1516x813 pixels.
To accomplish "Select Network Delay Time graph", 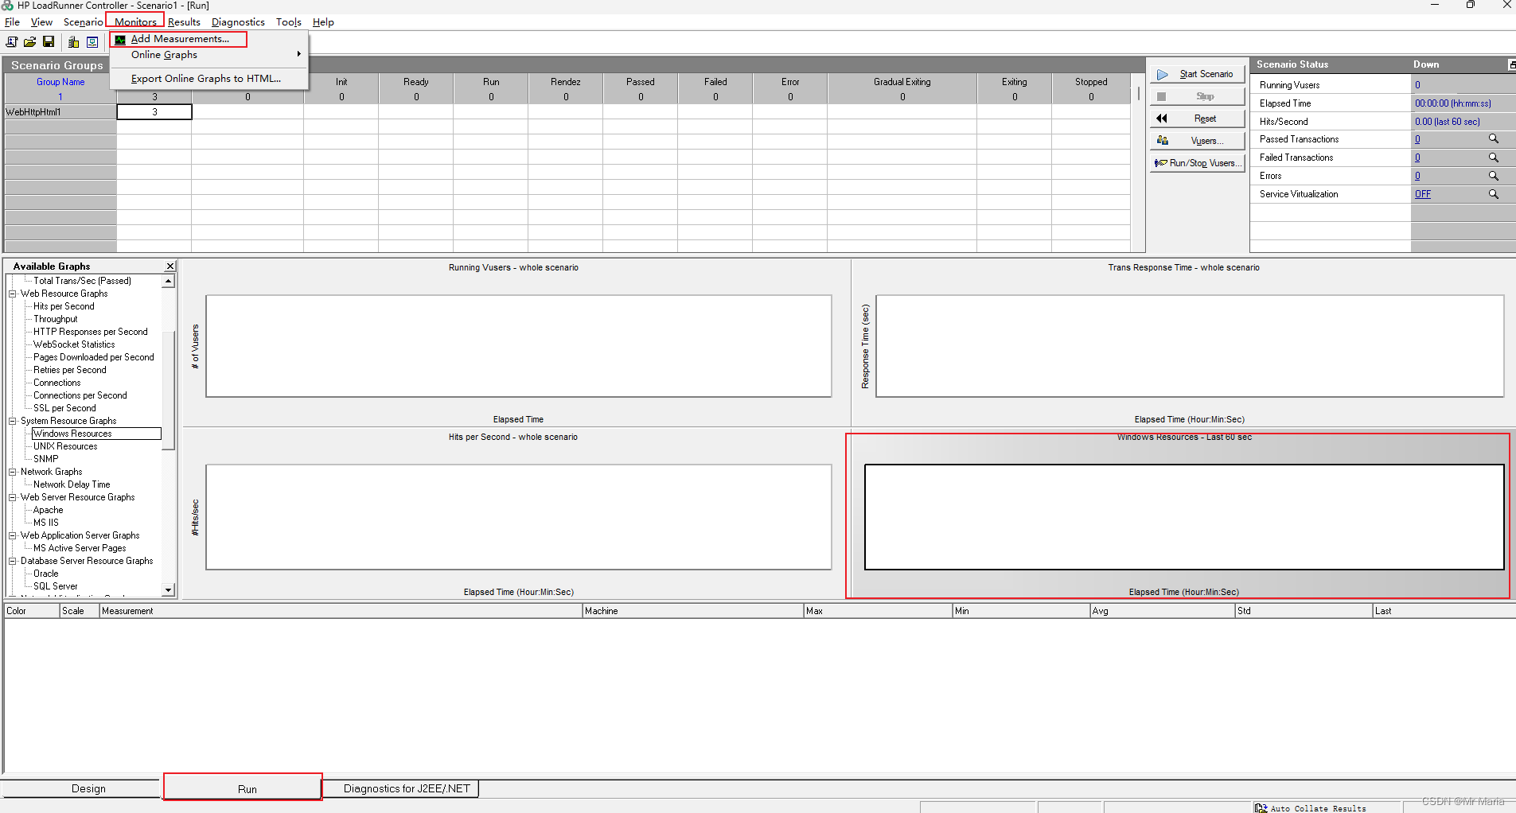I will 72,484.
